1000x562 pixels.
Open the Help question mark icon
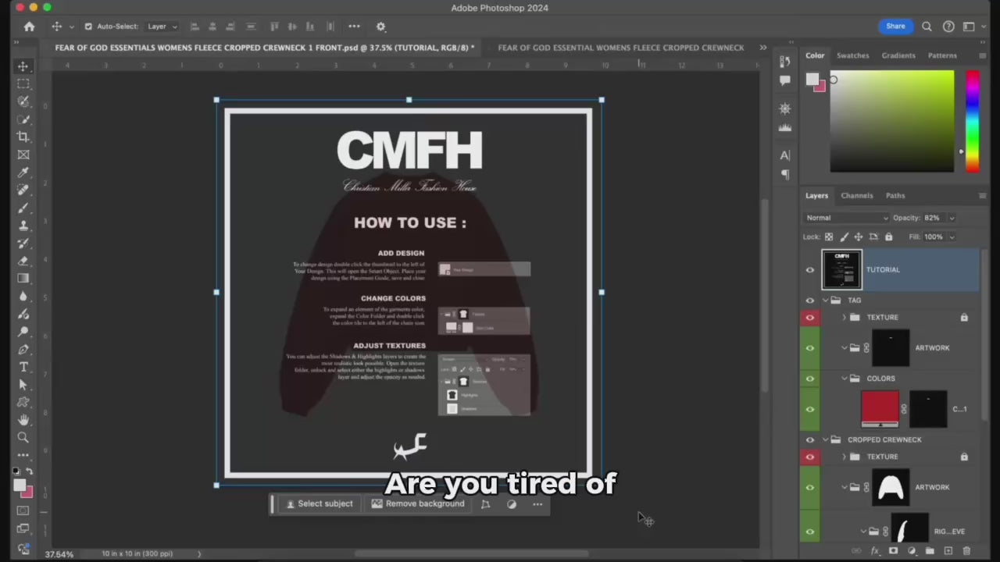coord(948,27)
